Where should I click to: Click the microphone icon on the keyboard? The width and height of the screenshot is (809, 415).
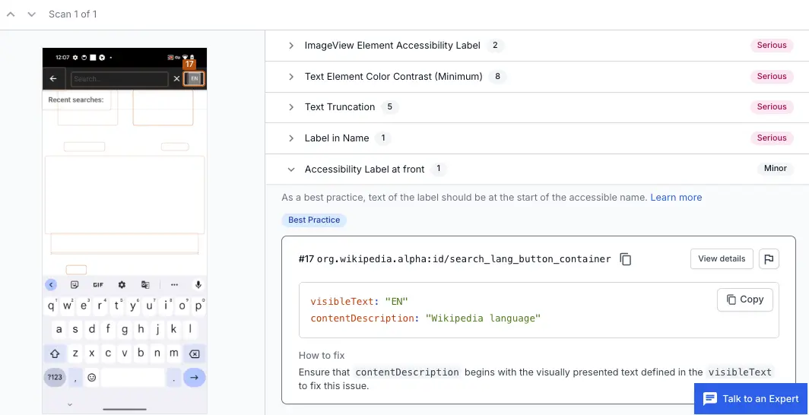198,284
